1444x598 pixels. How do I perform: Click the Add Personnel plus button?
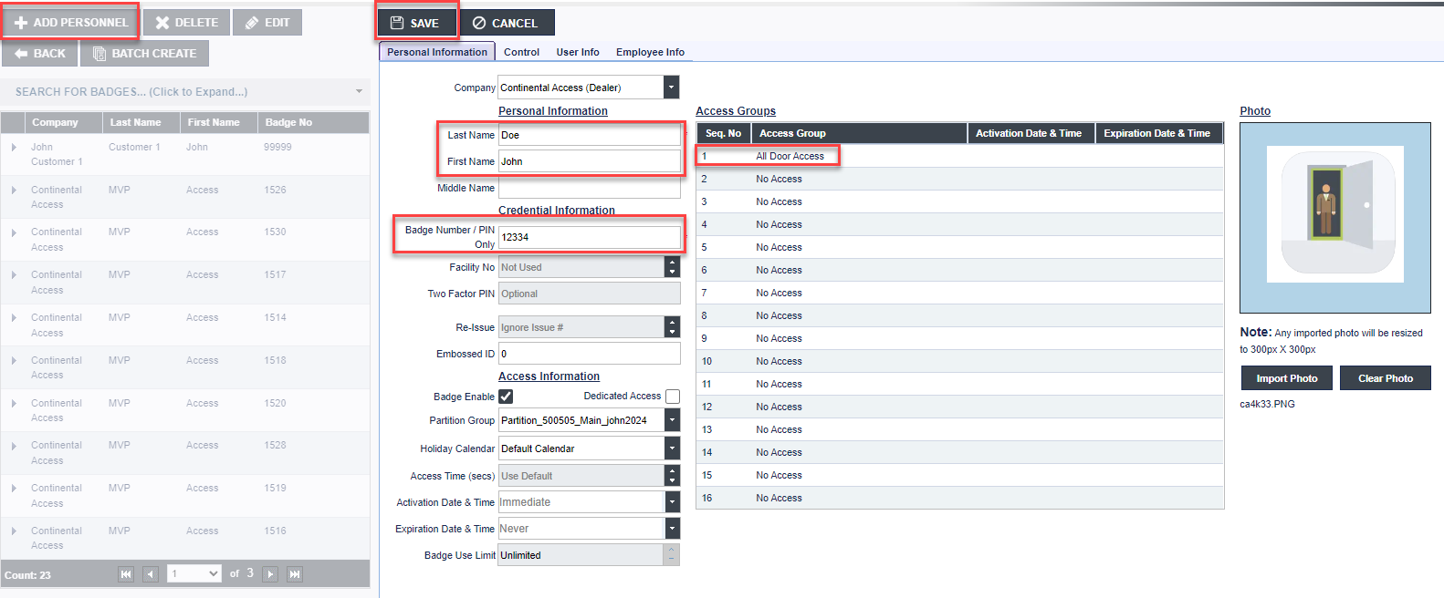[x=71, y=22]
